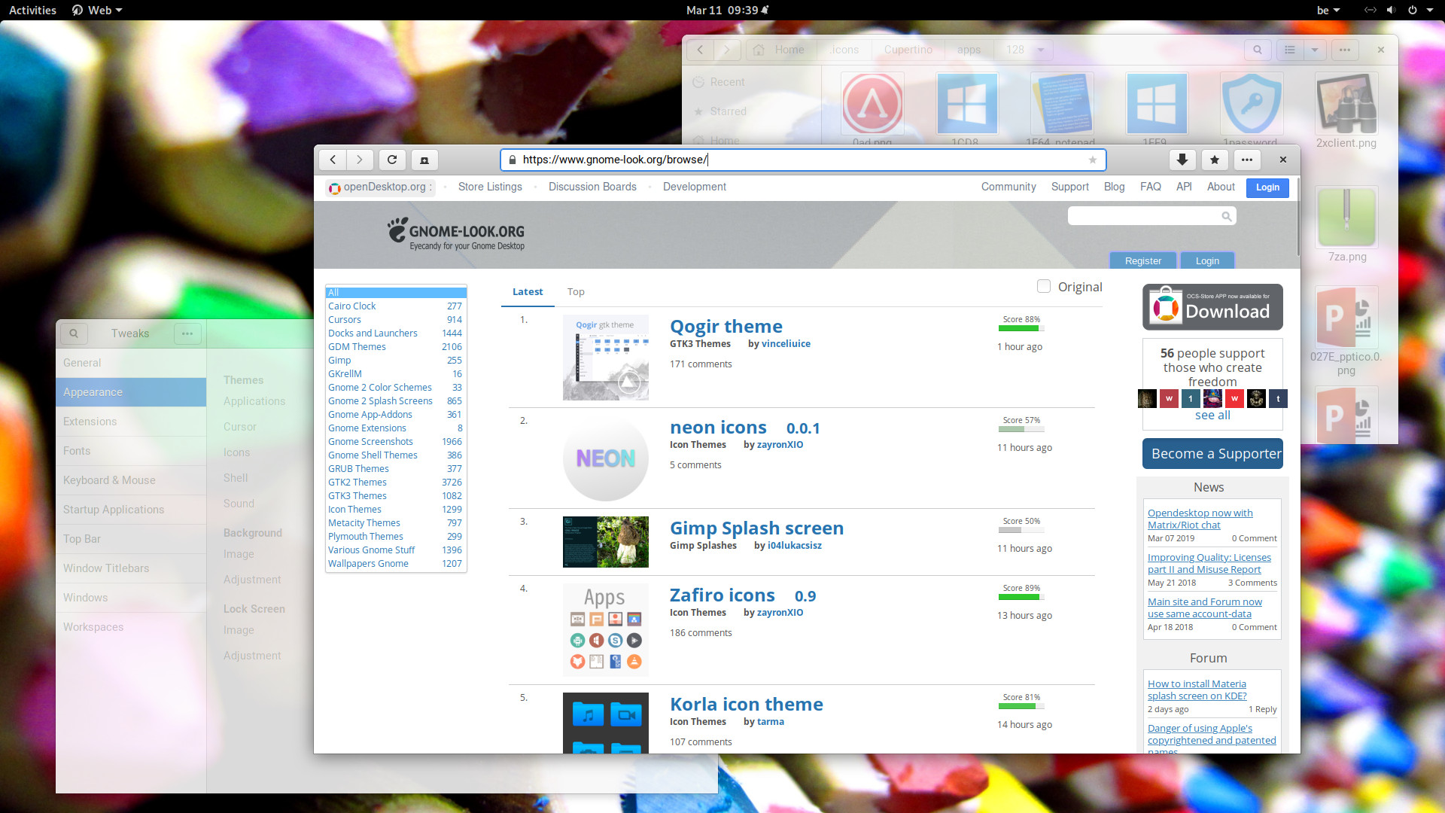Select the 1password shield icon file
Screen dimensions: 1445x813
coord(1251,104)
